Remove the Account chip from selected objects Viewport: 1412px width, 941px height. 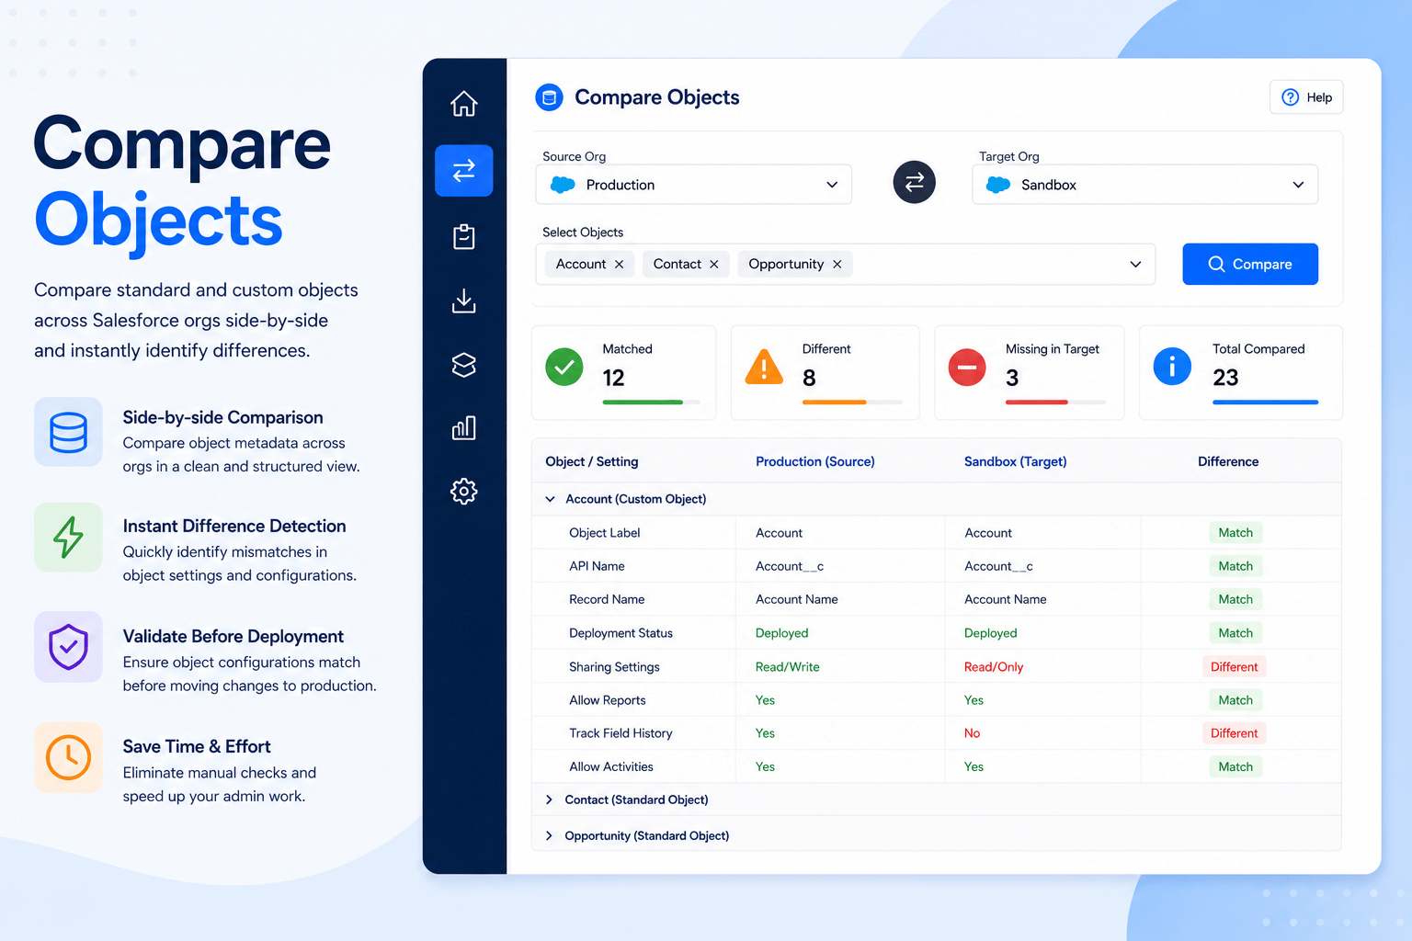(x=619, y=265)
